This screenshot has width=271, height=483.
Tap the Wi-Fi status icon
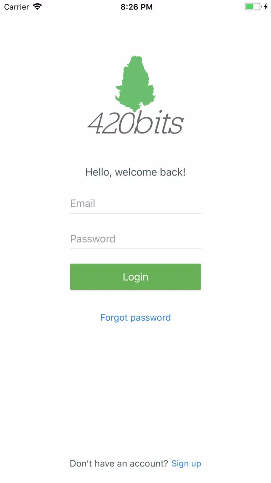point(37,7)
